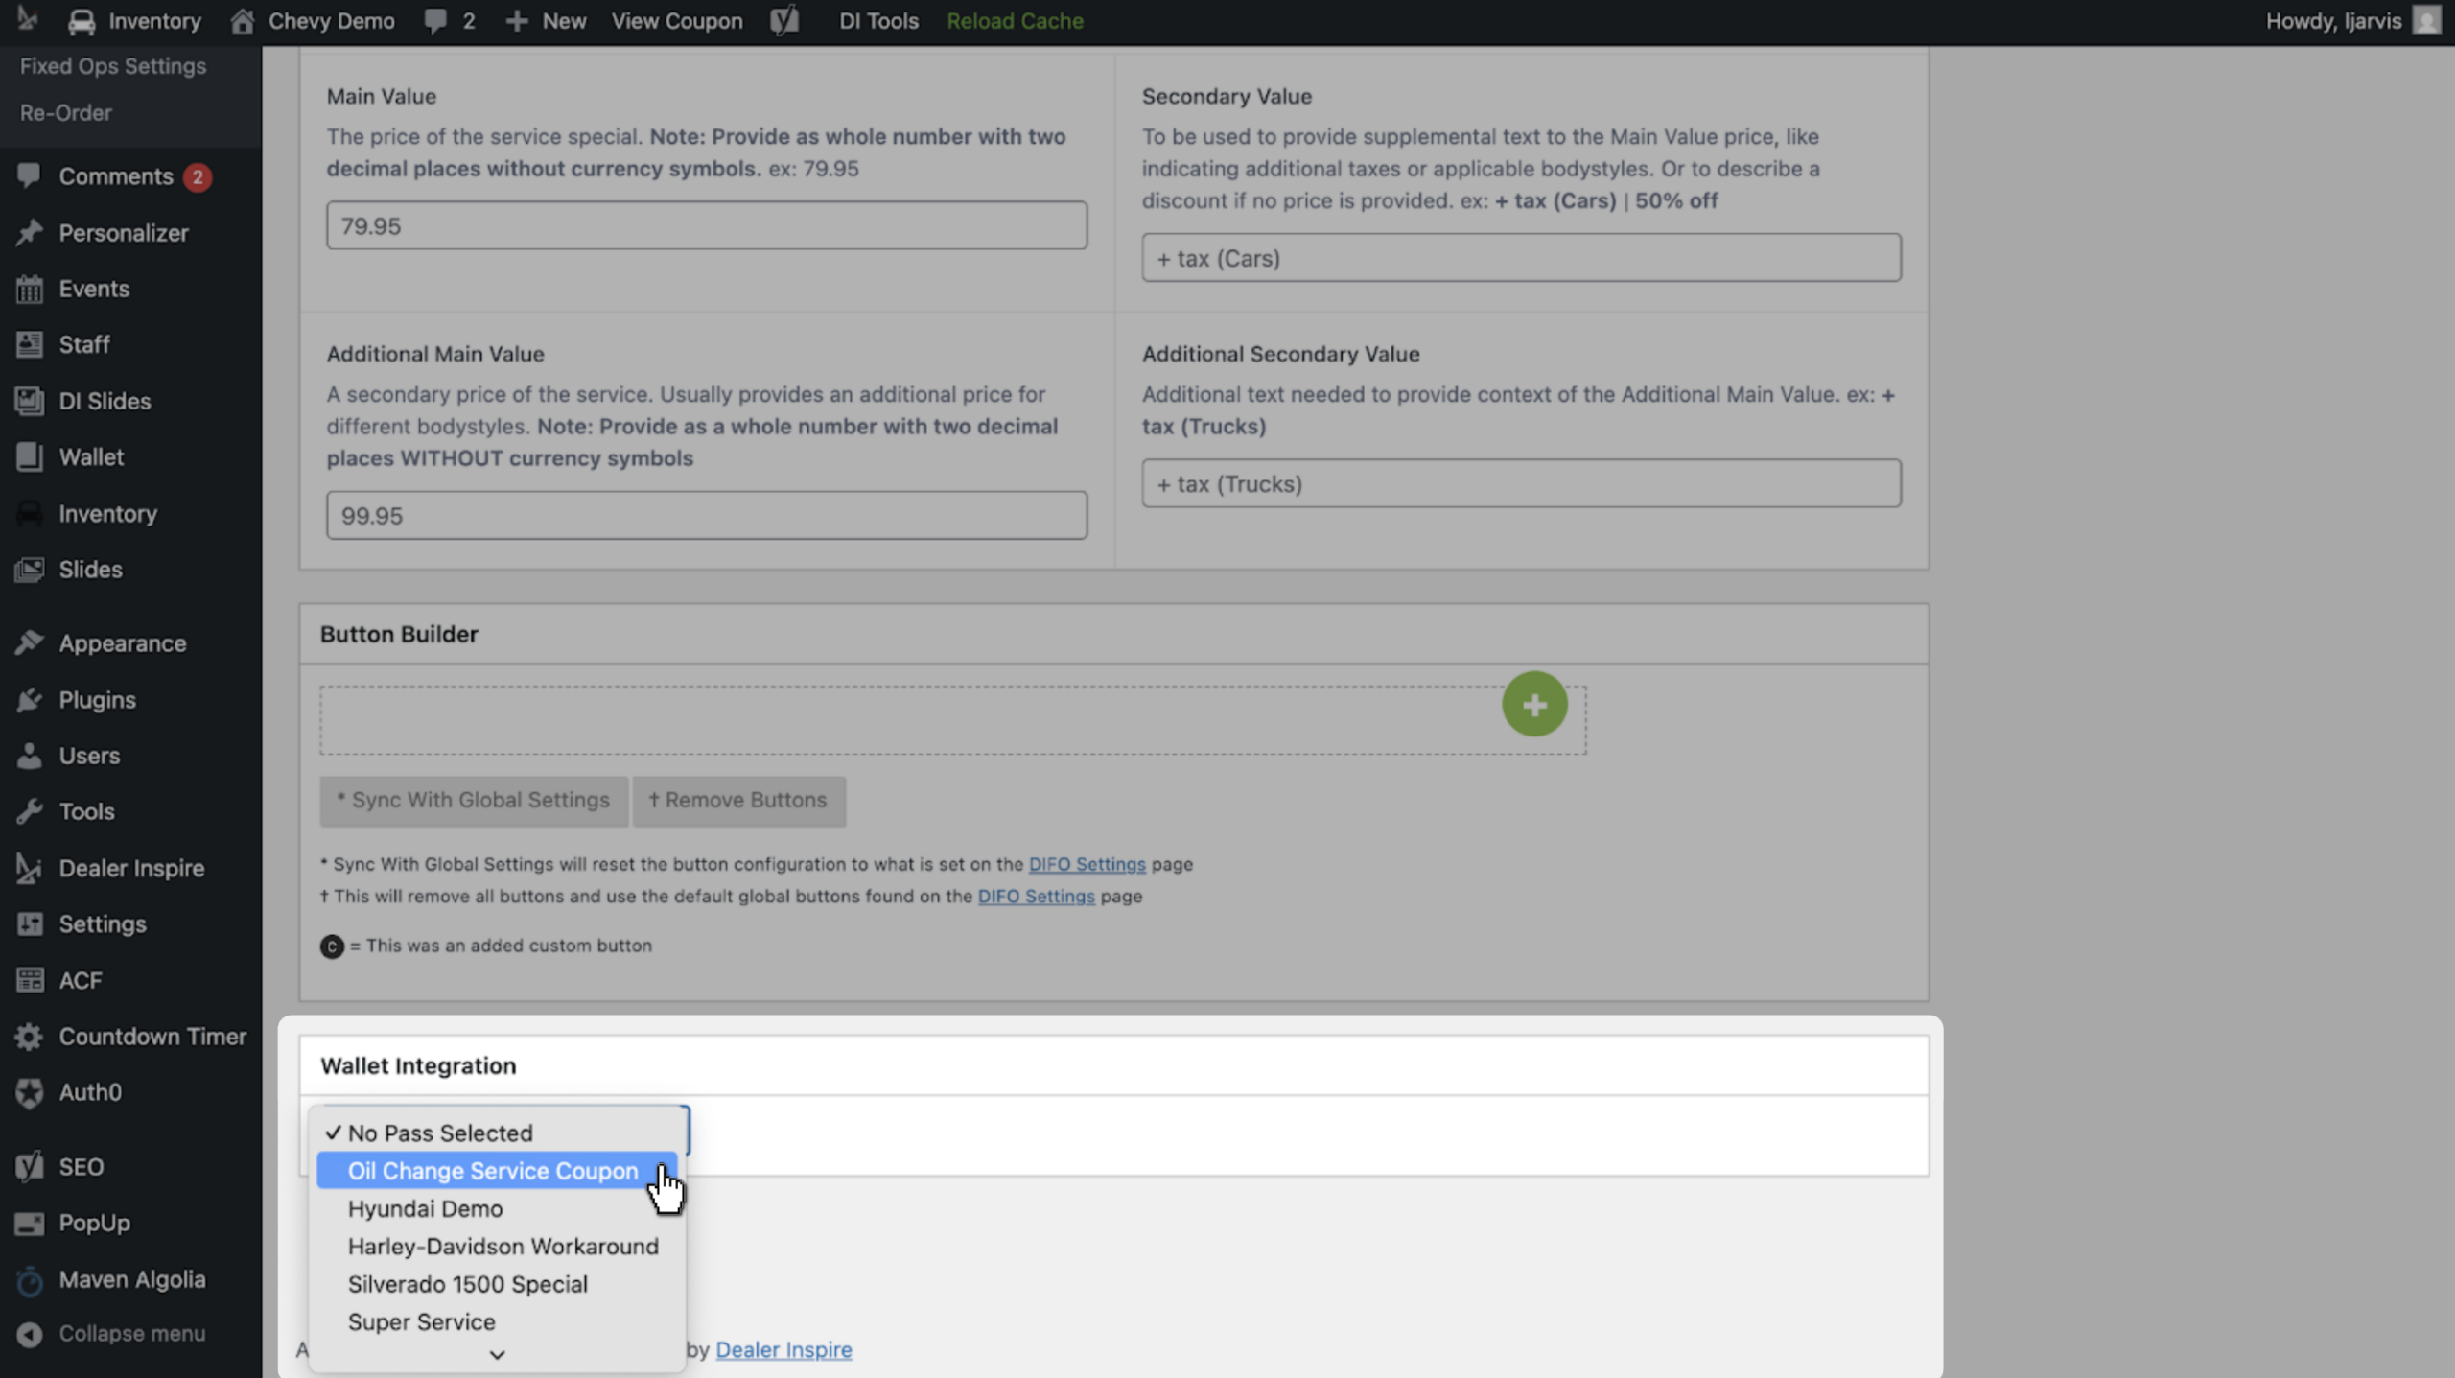This screenshot has height=1378, width=2455.
Task: Open the New menu in admin bar
Action: [x=546, y=20]
